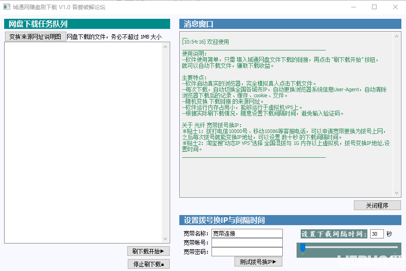This screenshot has height=271, width=406.
Task: Click the '使用说明:' heading text
Action: pyautogui.click(x=194, y=54)
